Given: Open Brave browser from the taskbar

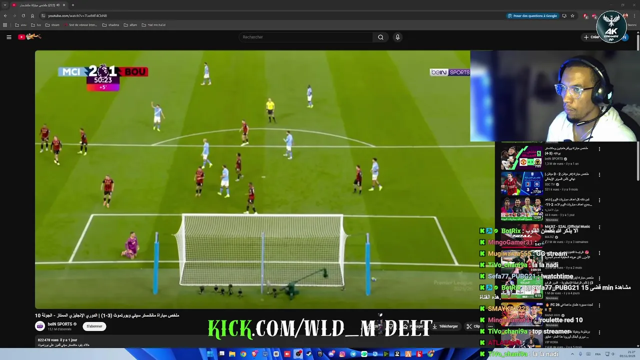Looking at the screenshot, I should pos(254,354).
